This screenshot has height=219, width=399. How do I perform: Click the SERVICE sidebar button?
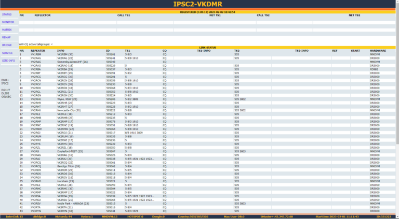pos(7,53)
